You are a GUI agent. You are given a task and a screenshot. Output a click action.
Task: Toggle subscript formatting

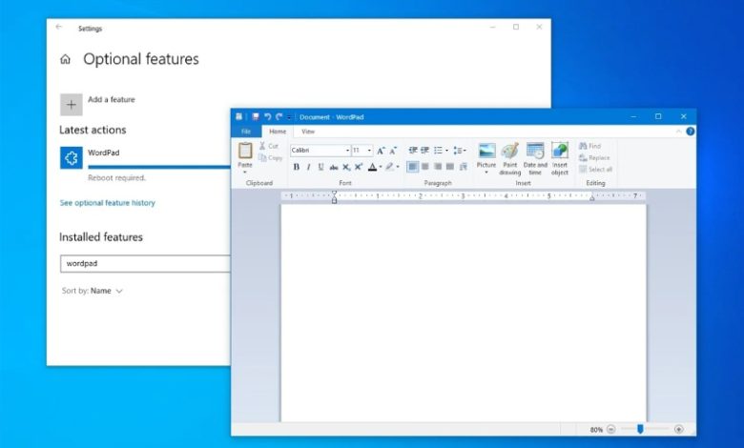[346, 167]
